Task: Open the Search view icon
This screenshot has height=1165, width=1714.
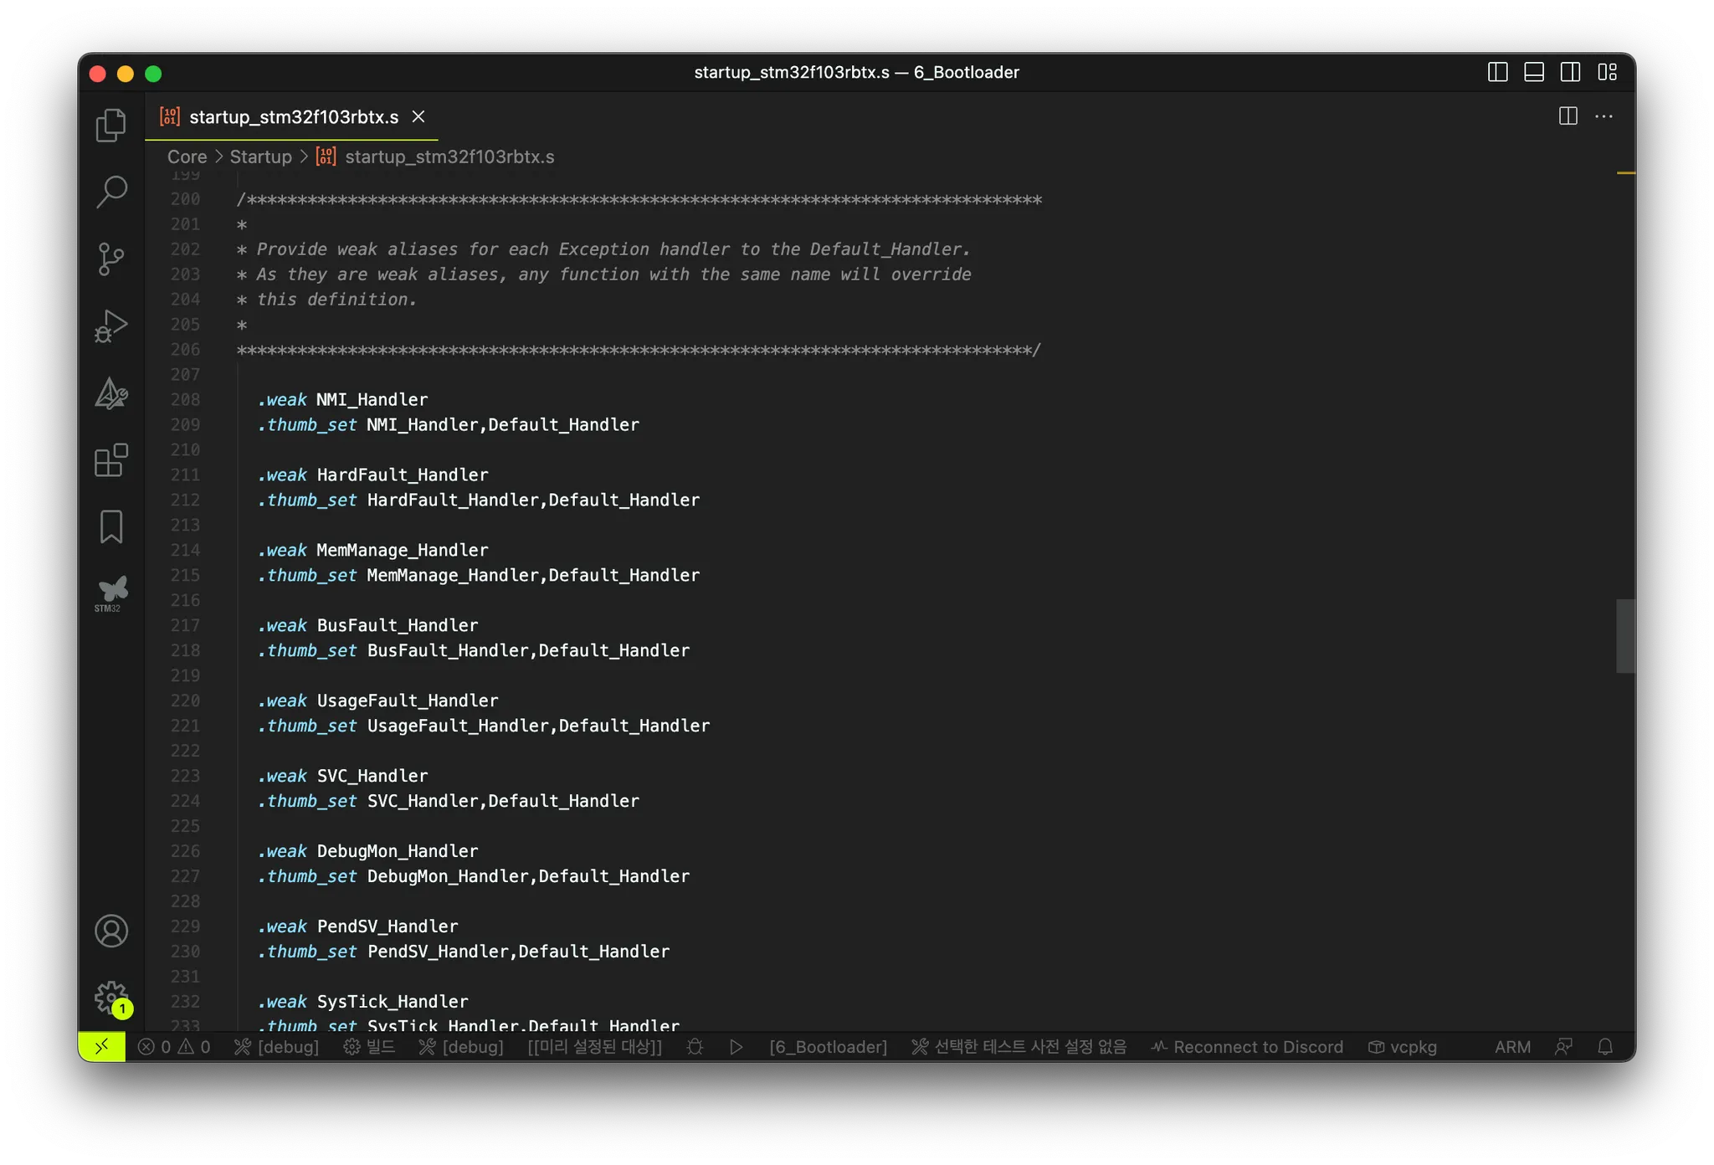Action: point(111,192)
